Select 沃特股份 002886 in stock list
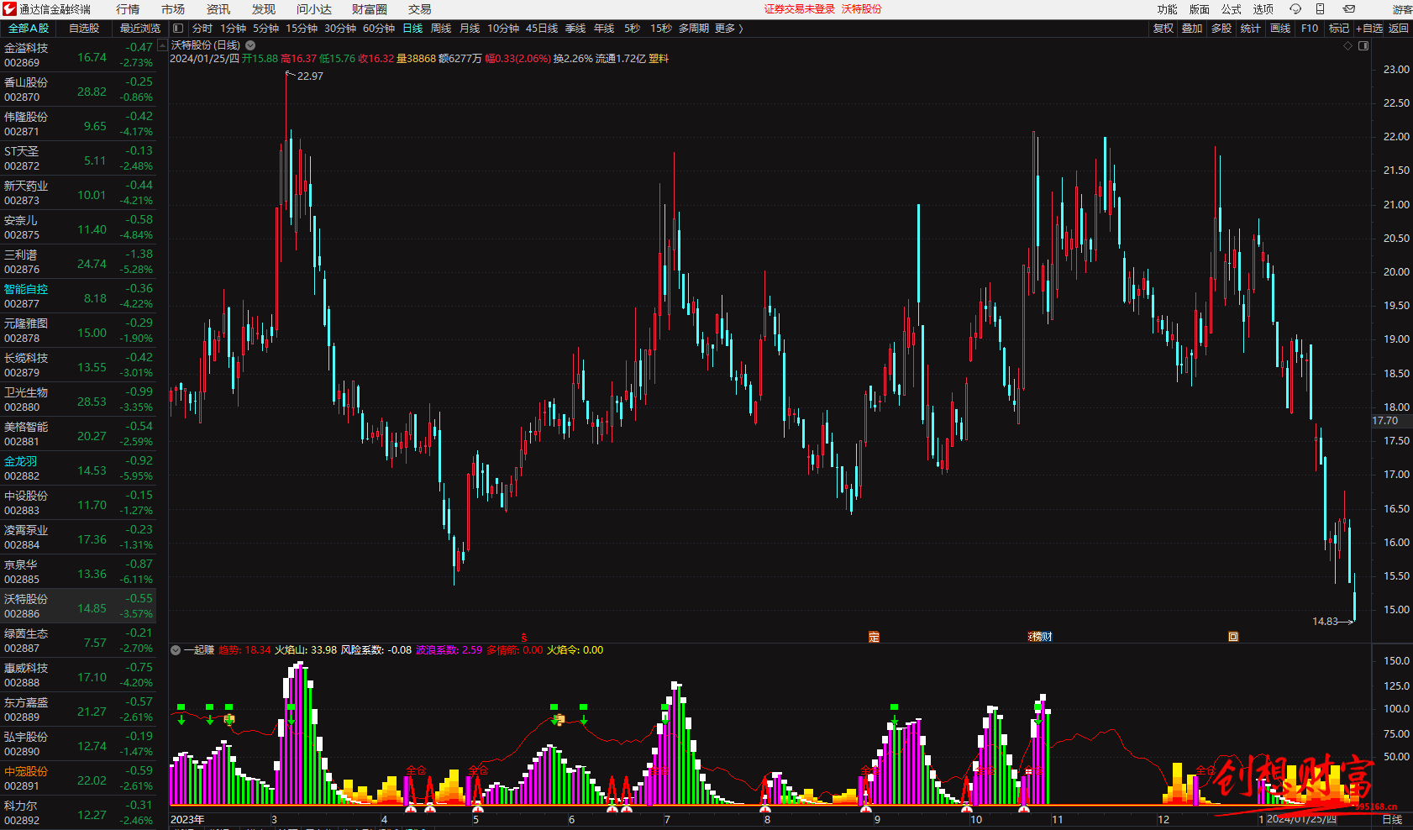Screen dimensions: 1413x830 click(x=78, y=607)
